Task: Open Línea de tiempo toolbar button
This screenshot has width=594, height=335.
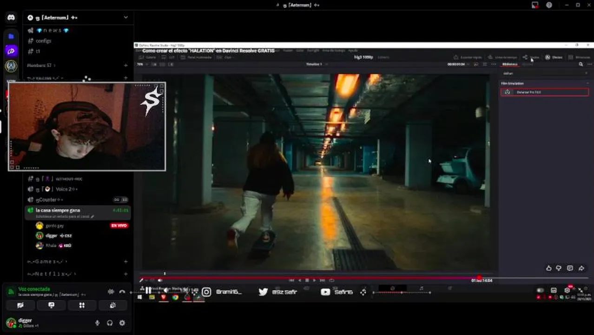Action: pos(502,57)
